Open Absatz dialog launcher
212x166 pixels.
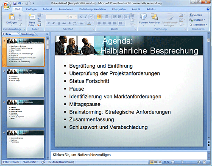click(135, 29)
